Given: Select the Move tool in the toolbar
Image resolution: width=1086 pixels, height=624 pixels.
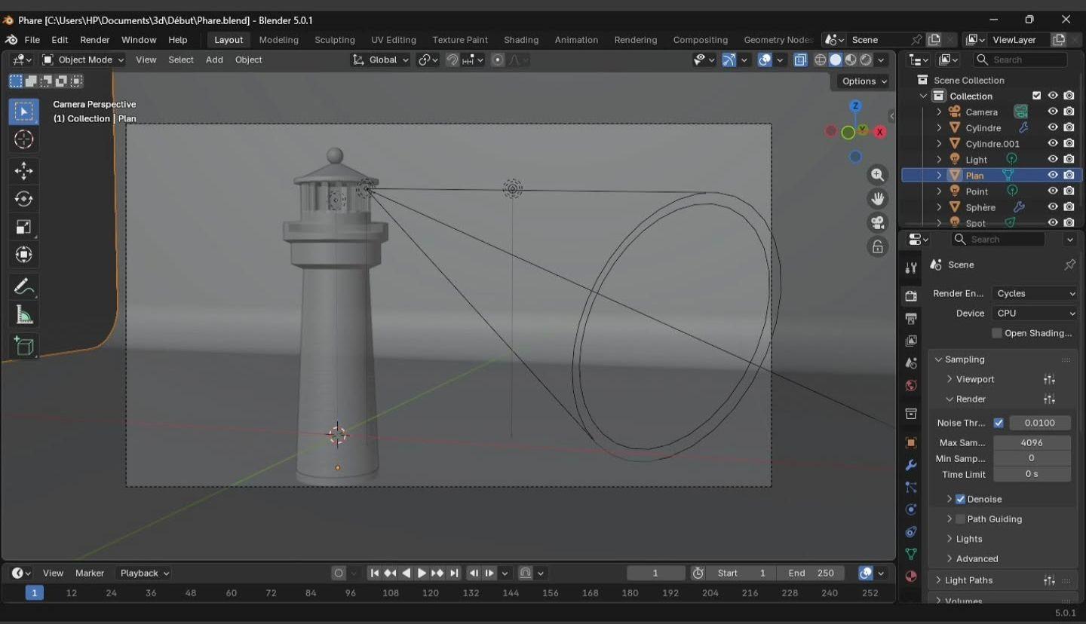Looking at the screenshot, I should click(x=23, y=171).
